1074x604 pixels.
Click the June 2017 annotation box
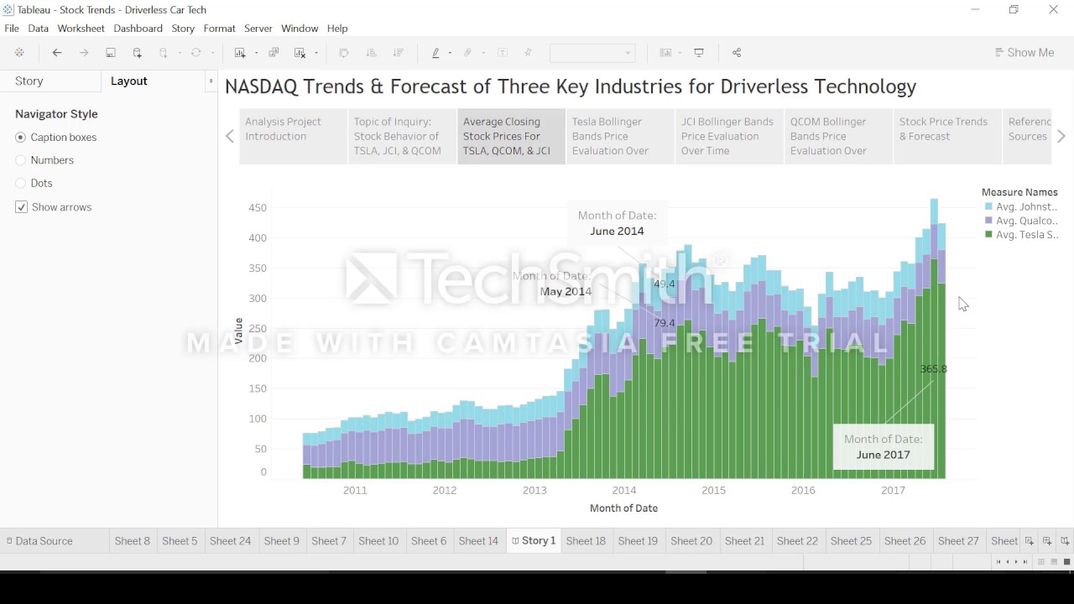[x=884, y=447]
